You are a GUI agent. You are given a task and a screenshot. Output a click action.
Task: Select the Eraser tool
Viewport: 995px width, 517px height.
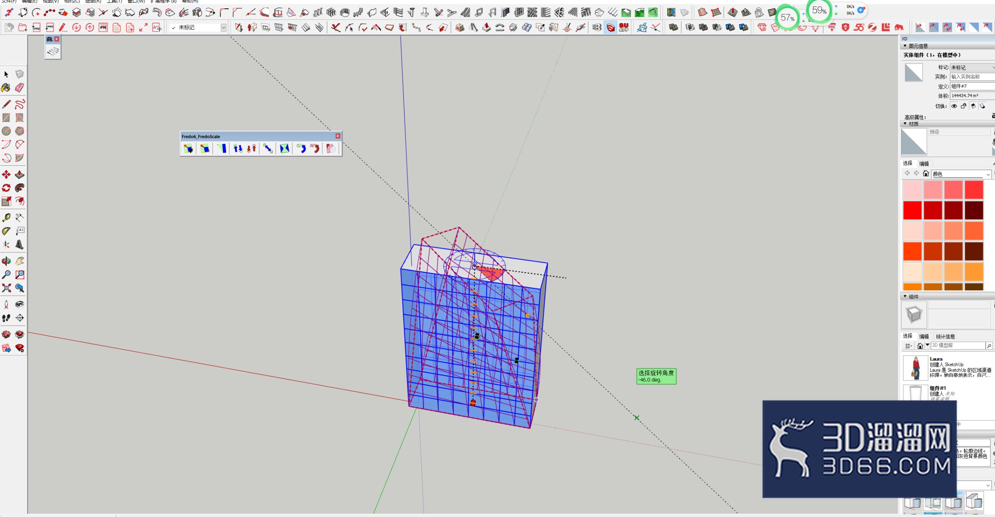point(20,88)
